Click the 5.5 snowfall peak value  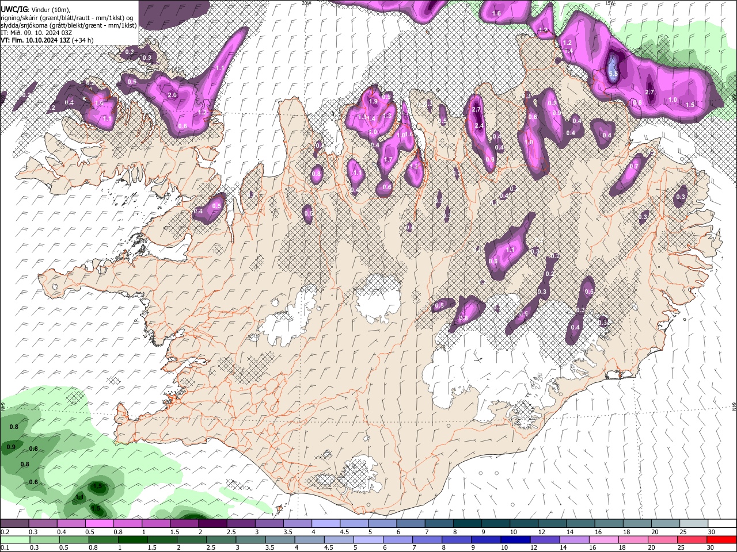point(613,74)
